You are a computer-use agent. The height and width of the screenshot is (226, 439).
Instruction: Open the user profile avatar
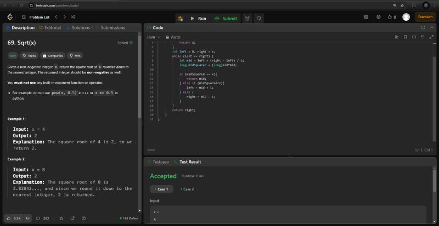point(406,17)
